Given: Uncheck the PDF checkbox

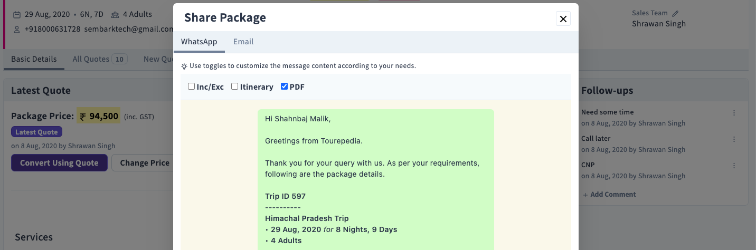Looking at the screenshot, I should tap(285, 86).
